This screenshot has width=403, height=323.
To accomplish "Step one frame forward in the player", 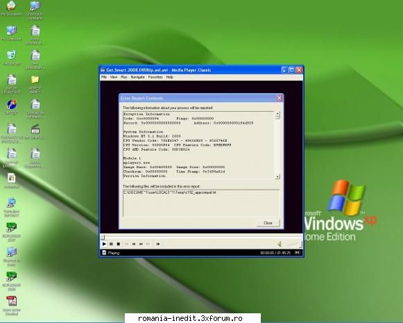I will click(158, 244).
